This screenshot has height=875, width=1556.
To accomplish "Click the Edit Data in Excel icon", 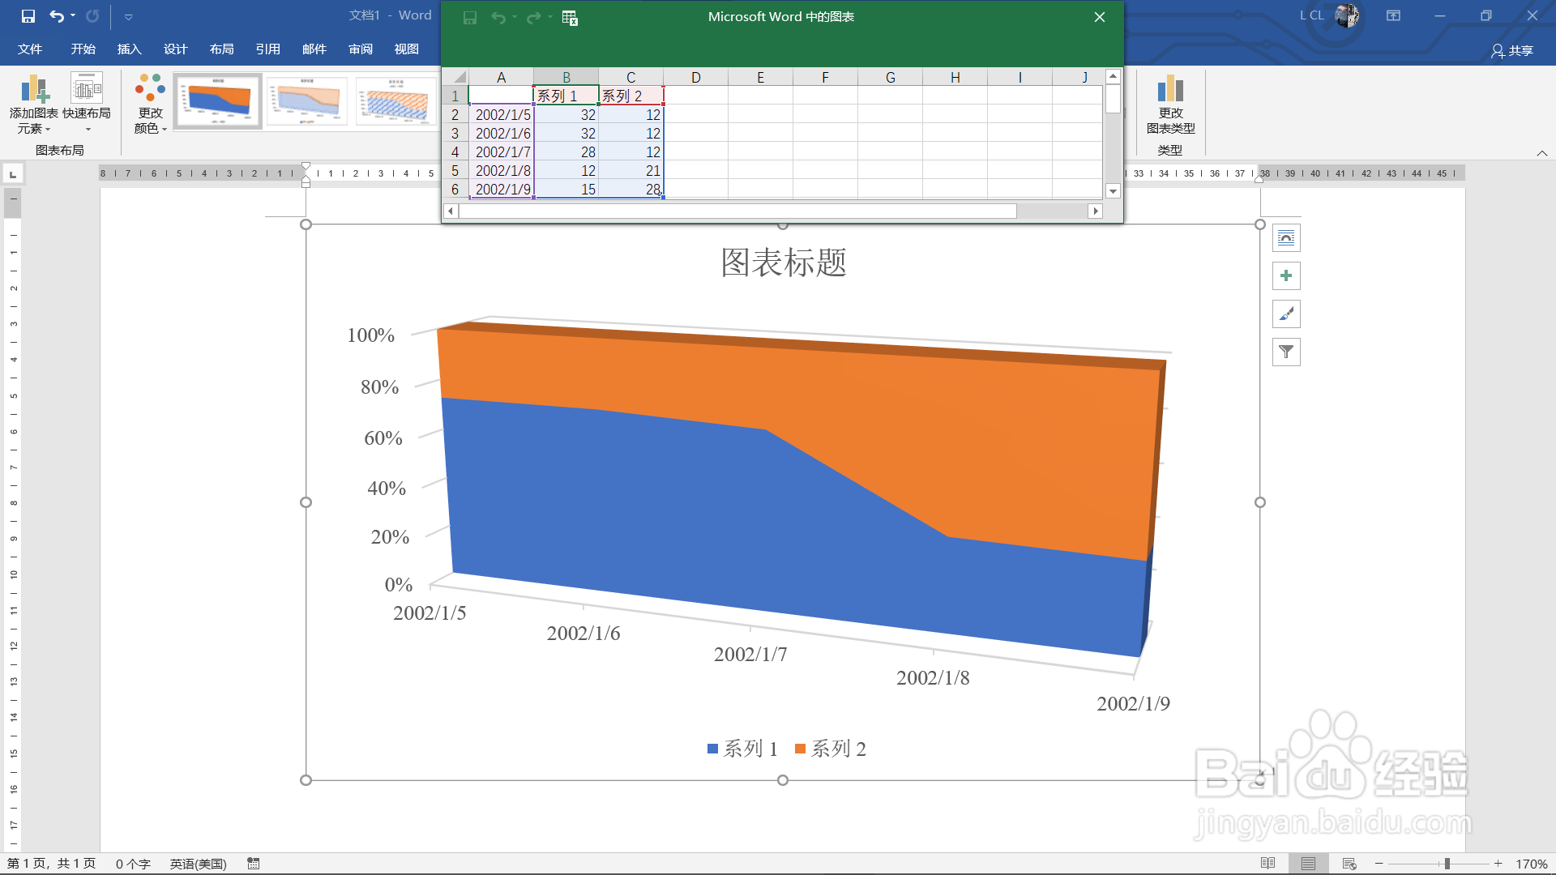I will (570, 18).
